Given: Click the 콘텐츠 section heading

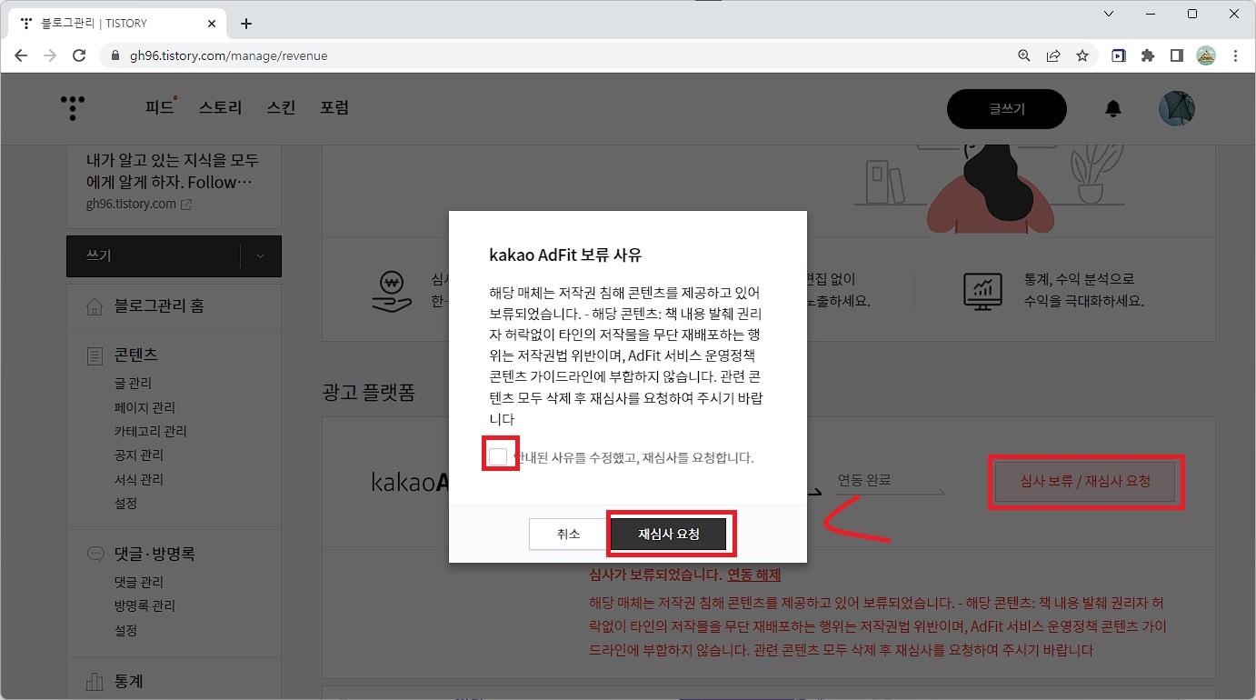Looking at the screenshot, I should point(136,355).
